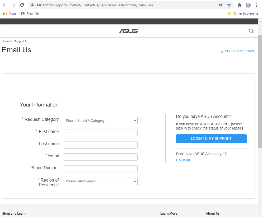
Task: Open the Check Your Case link
Action: [240, 51]
